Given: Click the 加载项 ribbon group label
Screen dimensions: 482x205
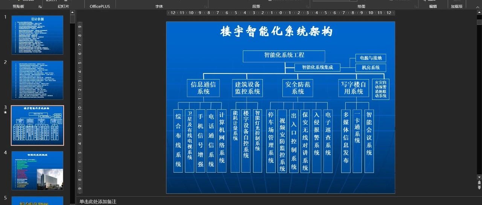Looking at the screenshot, I should pyautogui.click(x=457, y=6).
